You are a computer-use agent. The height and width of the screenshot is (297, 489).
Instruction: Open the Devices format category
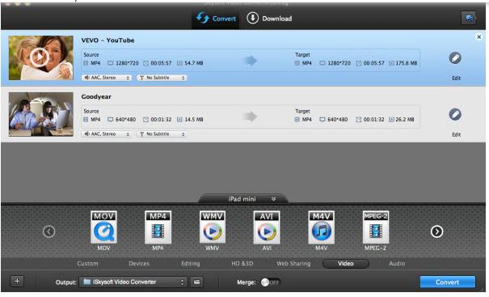(139, 264)
